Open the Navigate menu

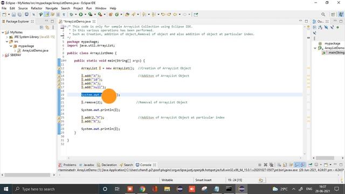point(52,9)
